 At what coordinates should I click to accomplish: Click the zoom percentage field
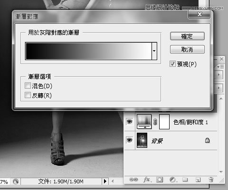(x=5, y=181)
